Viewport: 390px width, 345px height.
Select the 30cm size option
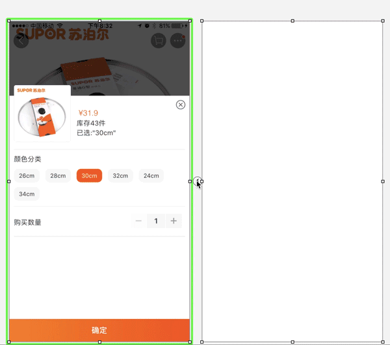click(89, 175)
